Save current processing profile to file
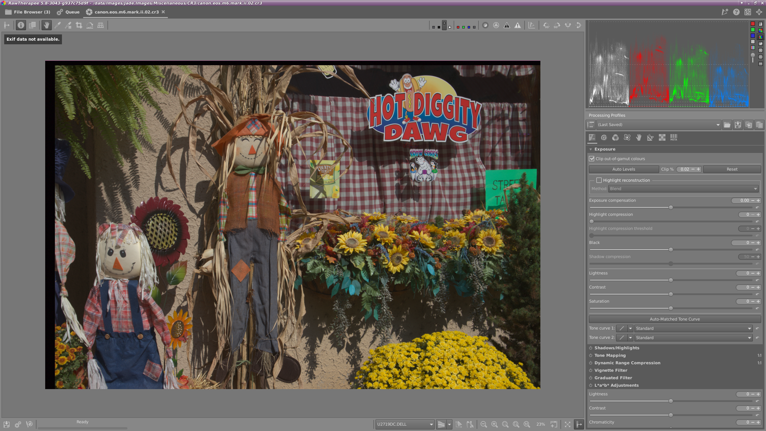The image size is (766, 431). (738, 125)
